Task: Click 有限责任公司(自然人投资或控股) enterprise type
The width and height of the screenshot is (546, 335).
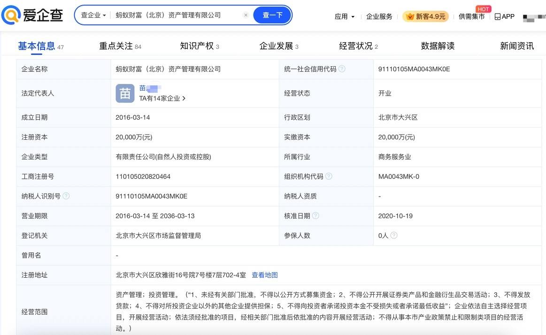Action: 163,157
